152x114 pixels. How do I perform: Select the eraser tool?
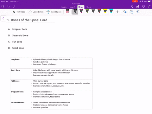point(67,11)
